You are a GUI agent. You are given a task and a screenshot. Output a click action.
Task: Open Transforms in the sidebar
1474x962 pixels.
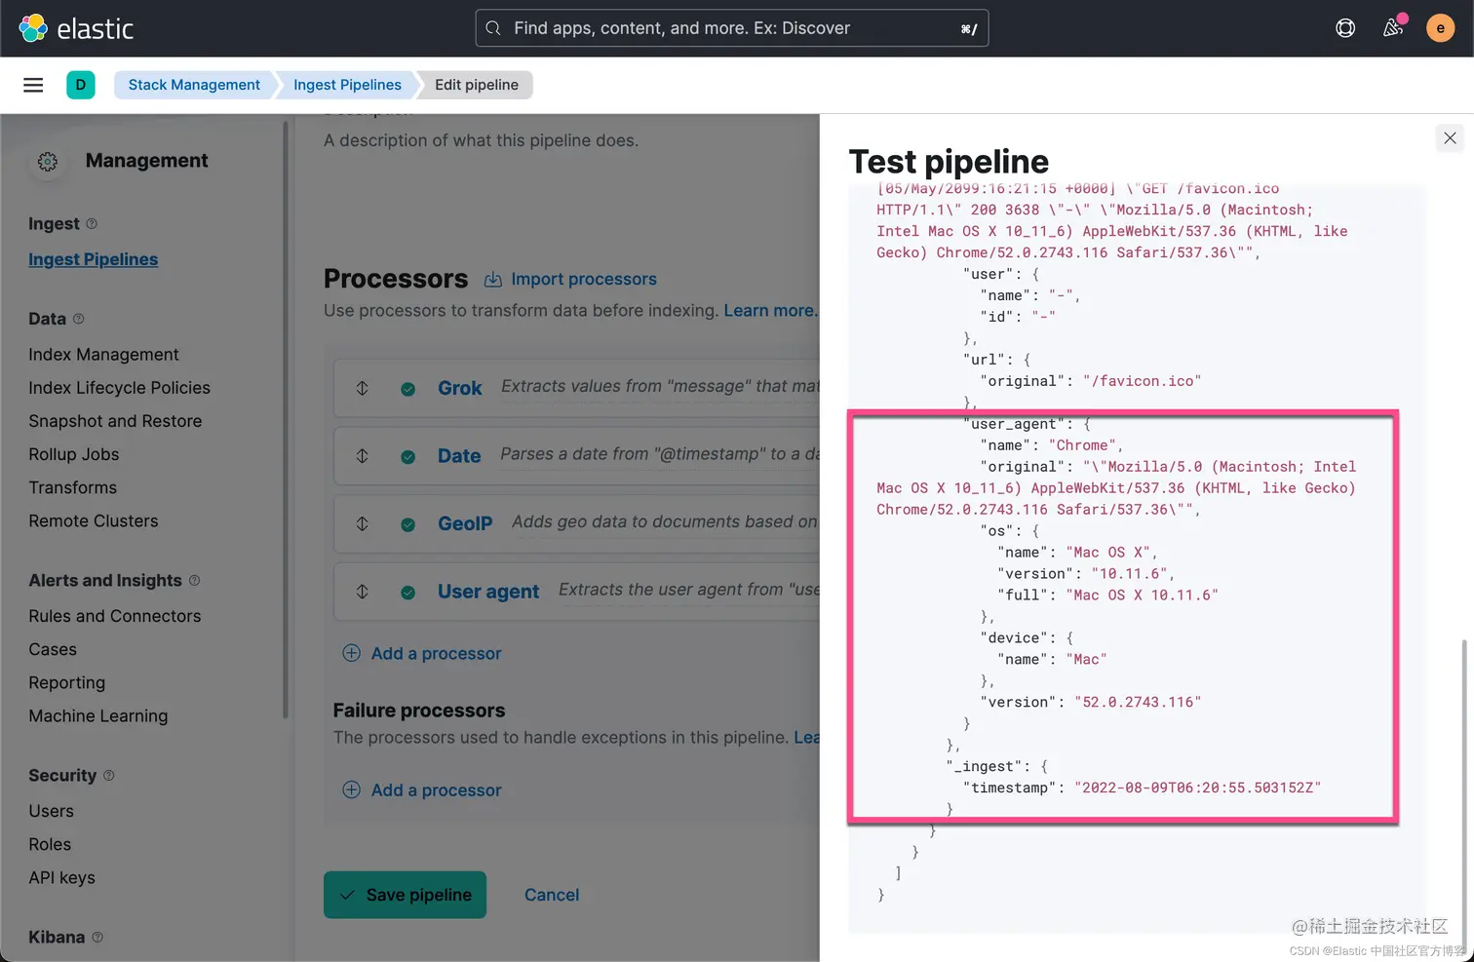point(72,487)
